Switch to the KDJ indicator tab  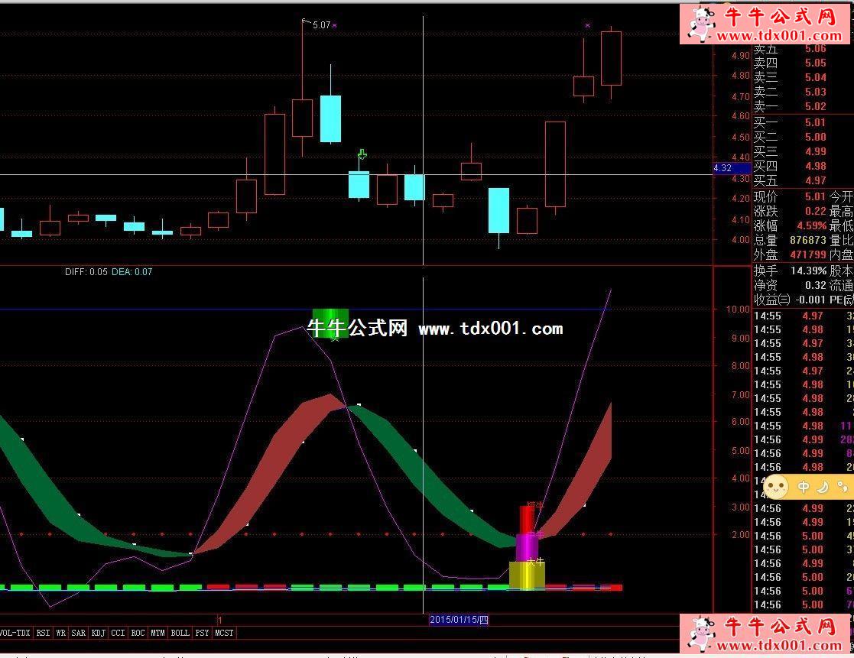[98, 633]
